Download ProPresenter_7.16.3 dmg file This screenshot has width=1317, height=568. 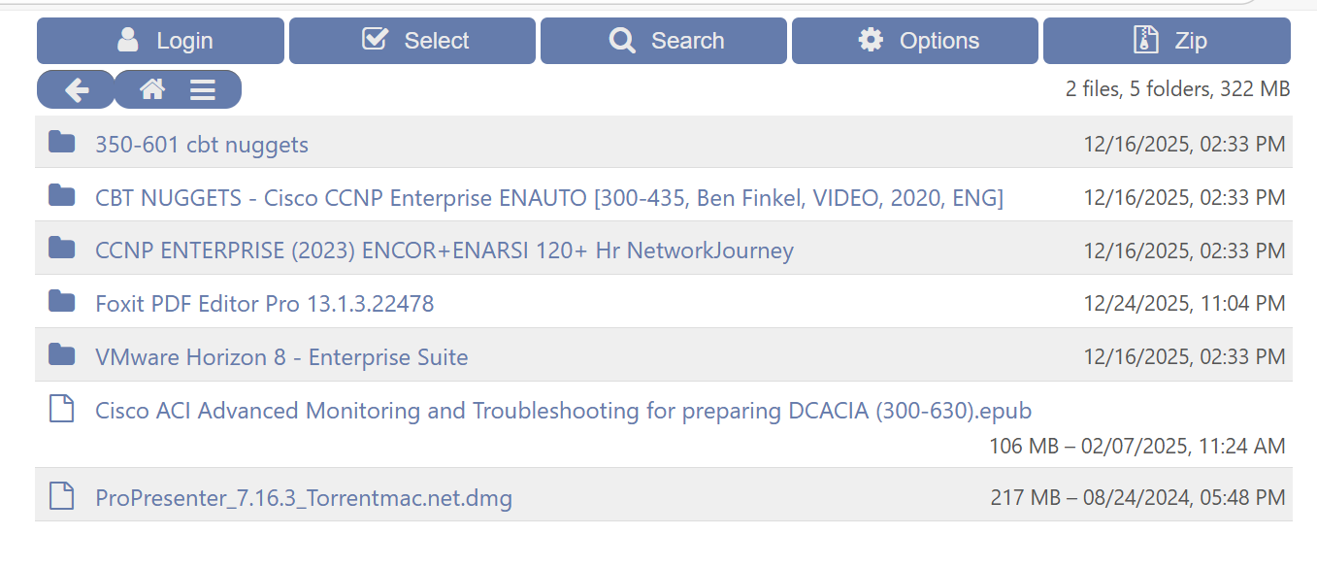coord(304,498)
